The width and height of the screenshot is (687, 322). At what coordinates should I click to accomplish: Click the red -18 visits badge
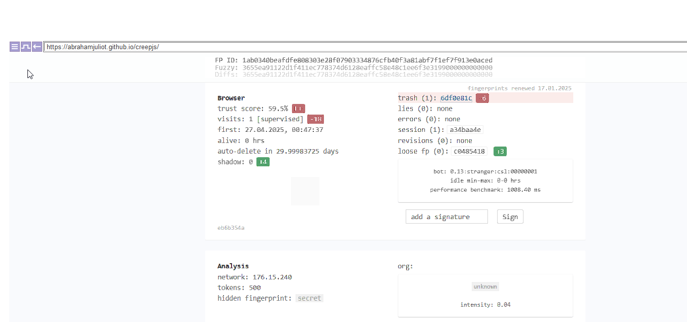point(315,119)
